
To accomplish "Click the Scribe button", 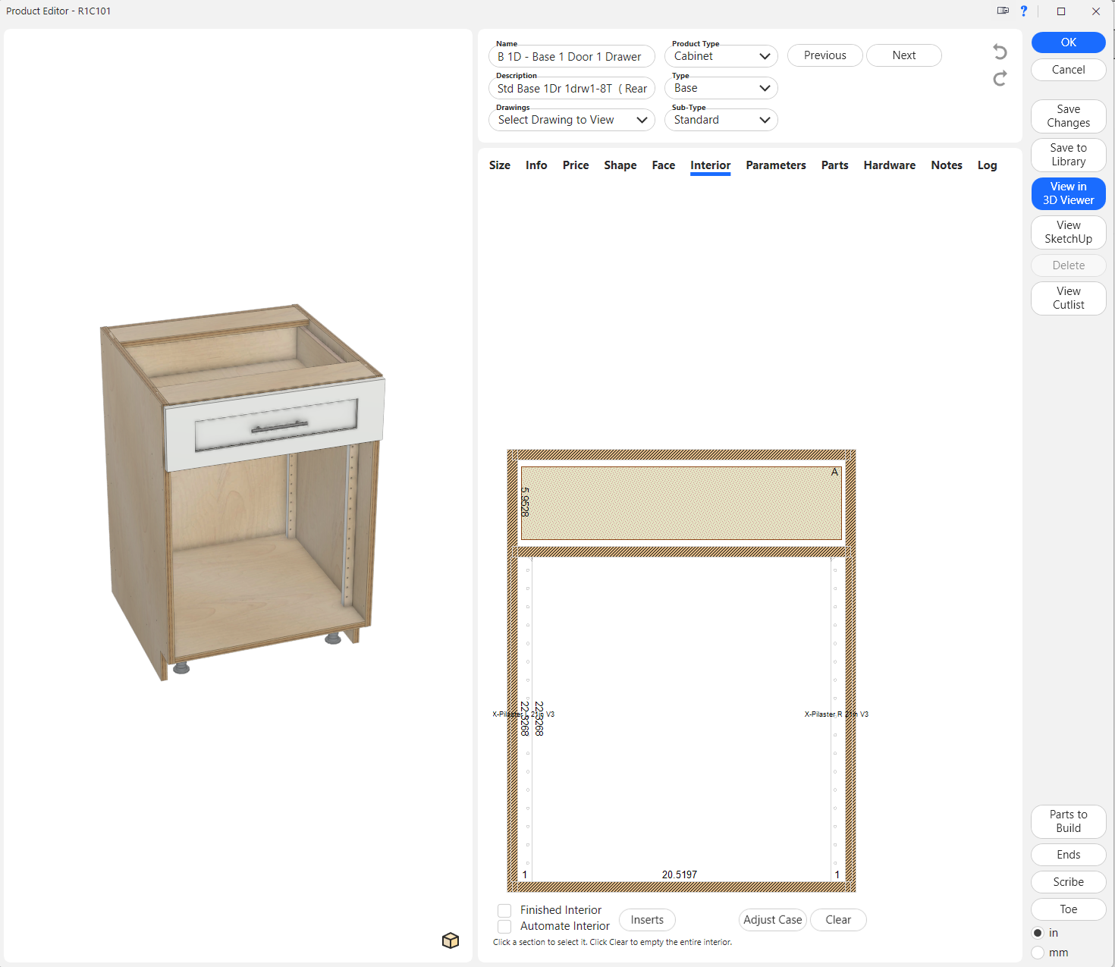I will click(1069, 882).
